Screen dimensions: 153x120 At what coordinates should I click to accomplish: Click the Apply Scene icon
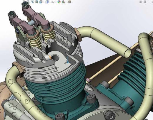[63, 2]
